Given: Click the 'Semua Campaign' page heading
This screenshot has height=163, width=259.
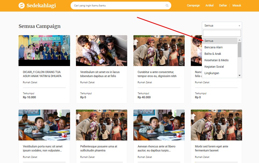Looking at the screenshot, I should tap(40, 26).
